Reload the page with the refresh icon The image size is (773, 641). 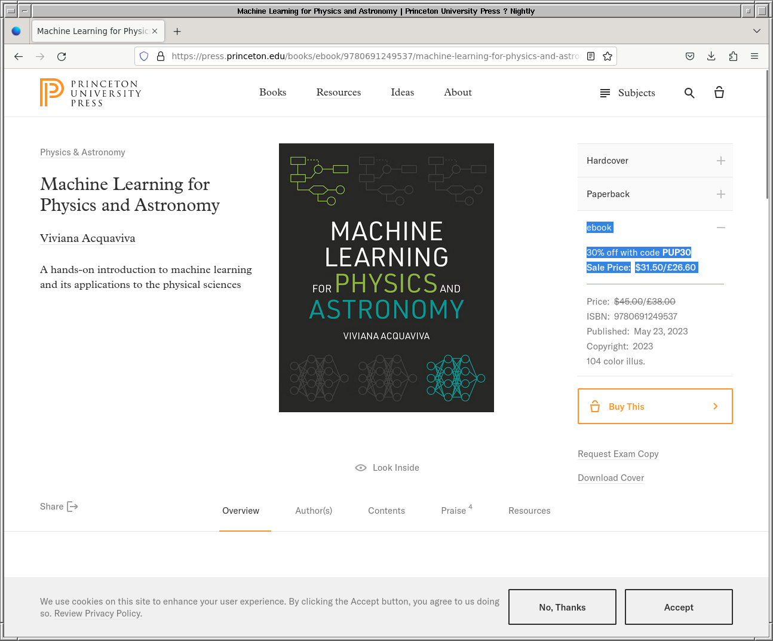pyautogui.click(x=62, y=56)
